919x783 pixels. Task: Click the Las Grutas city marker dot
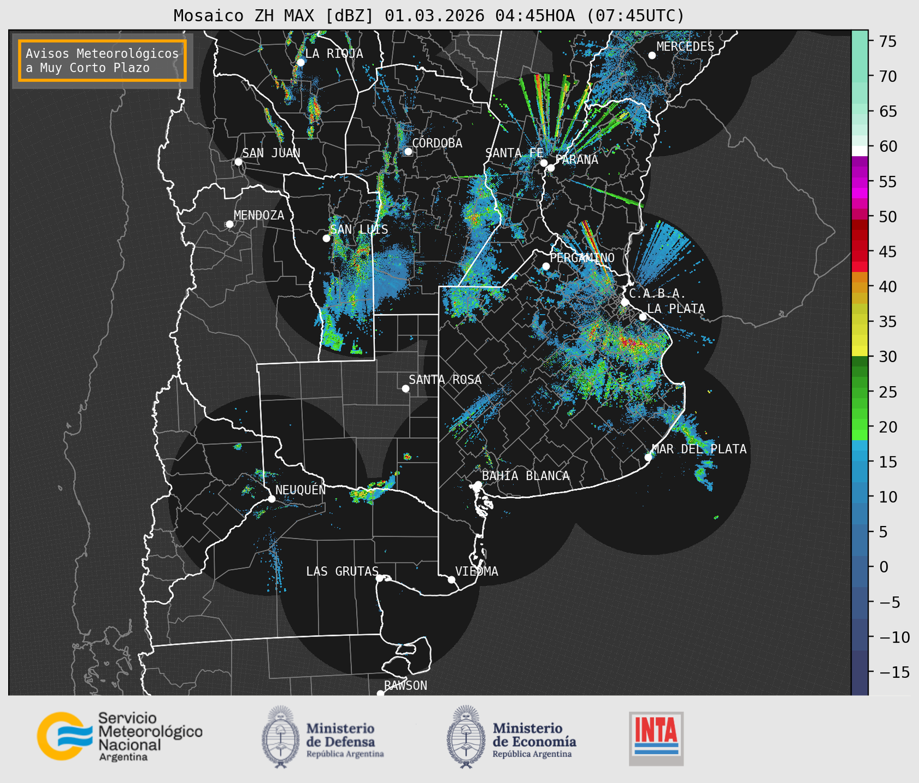click(x=380, y=578)
